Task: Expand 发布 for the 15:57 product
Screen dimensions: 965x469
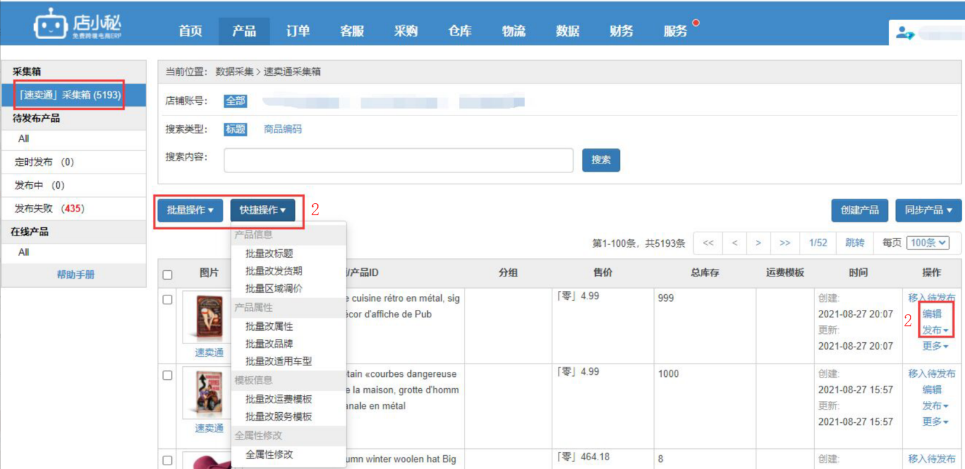Action: [935, 406]
